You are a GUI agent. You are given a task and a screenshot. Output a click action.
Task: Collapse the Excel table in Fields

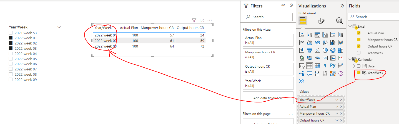(350, 26)
